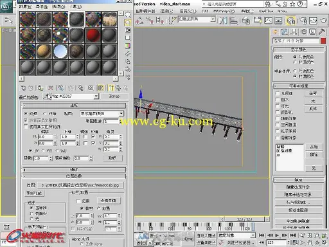Click the red object color swatch

(x=323, y=41)
